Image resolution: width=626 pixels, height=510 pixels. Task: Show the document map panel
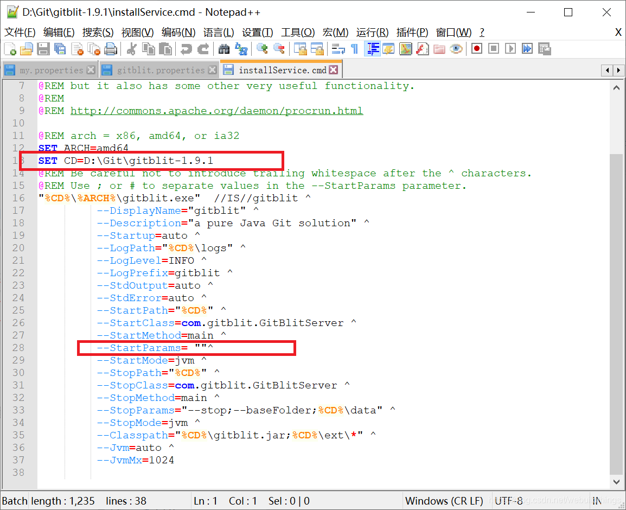click(406, 49)
